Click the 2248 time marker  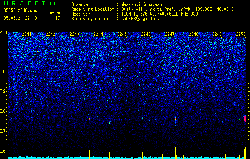(194, 34)
